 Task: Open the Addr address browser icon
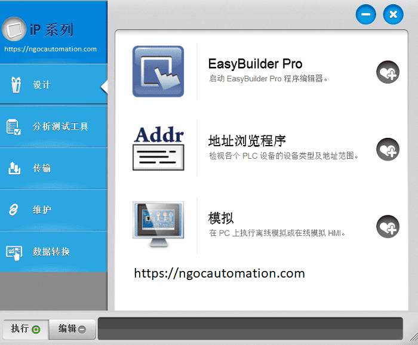(x=158, y=148)
